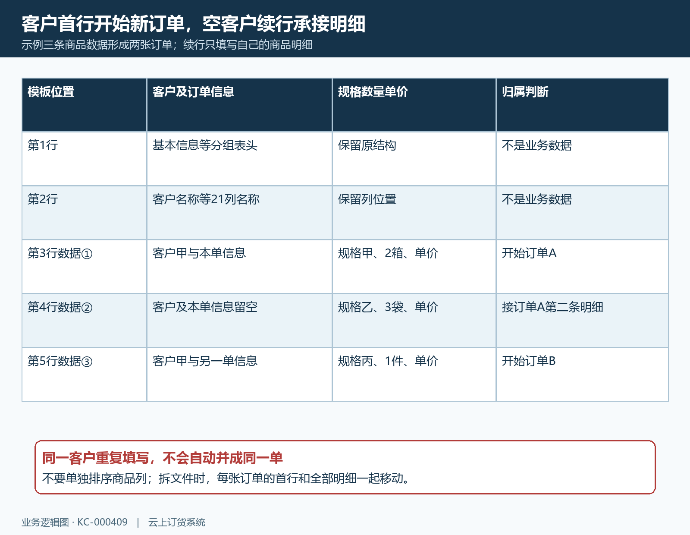
Task: Select the 第1行 cell
Action: 85,159
